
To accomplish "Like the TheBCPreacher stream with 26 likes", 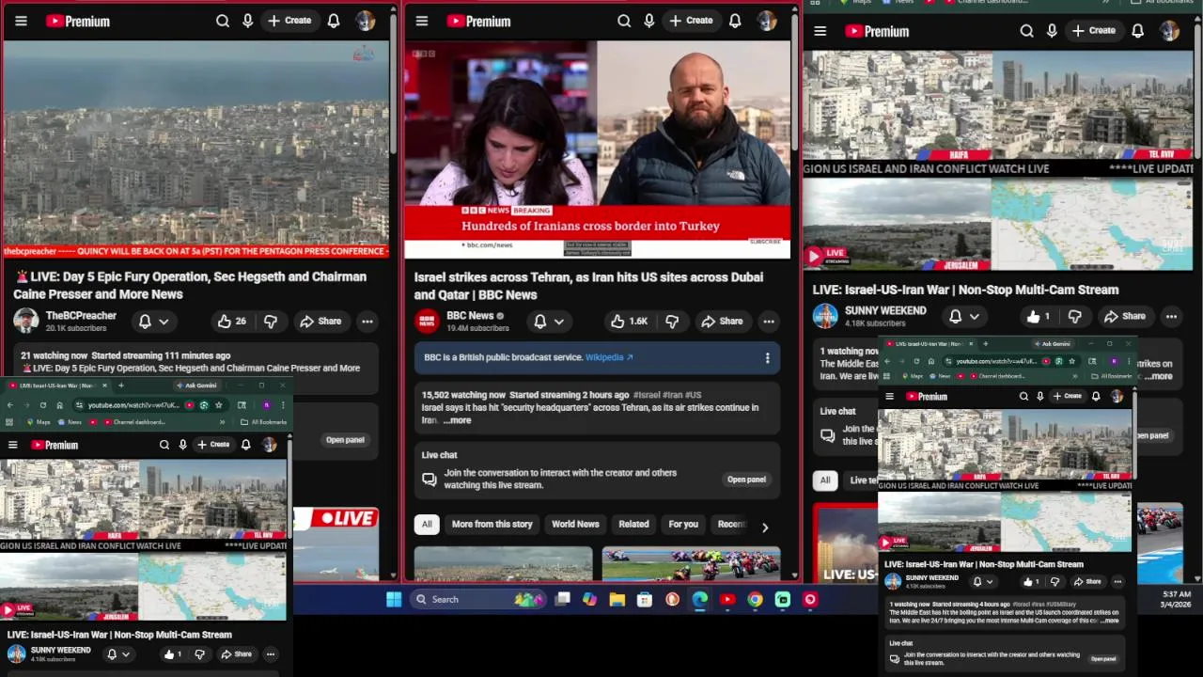I will tap(231, 322).
